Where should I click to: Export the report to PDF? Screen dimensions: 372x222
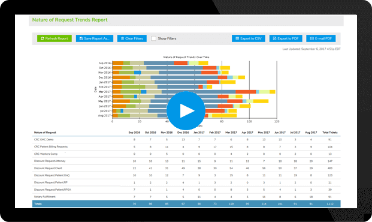click(x=286, y=38)
